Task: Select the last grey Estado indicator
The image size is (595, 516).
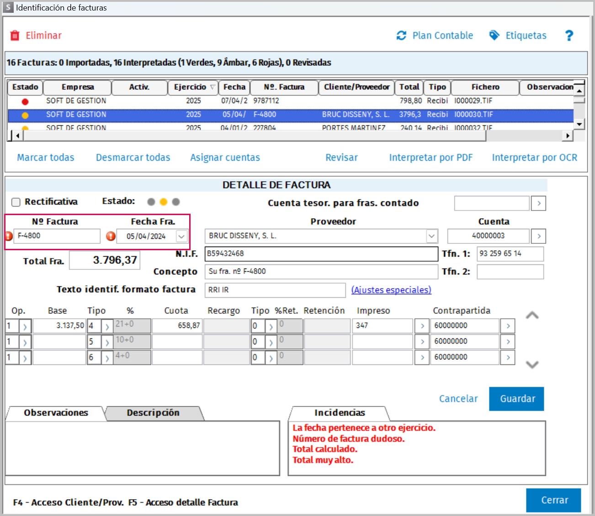Action: (x=176, y=201)
